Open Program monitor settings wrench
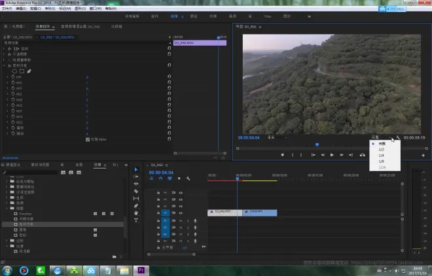Viewport: 432px width, 276px height. tap(398, 137)
